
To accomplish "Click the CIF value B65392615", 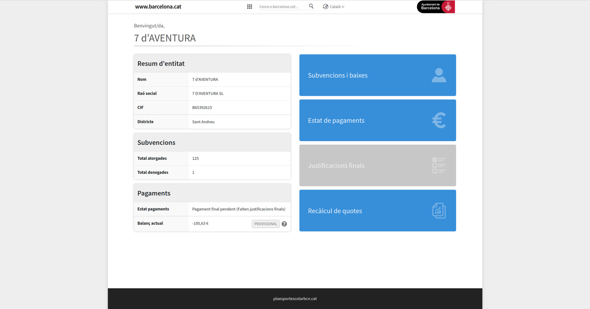I will tap(202, 108).
